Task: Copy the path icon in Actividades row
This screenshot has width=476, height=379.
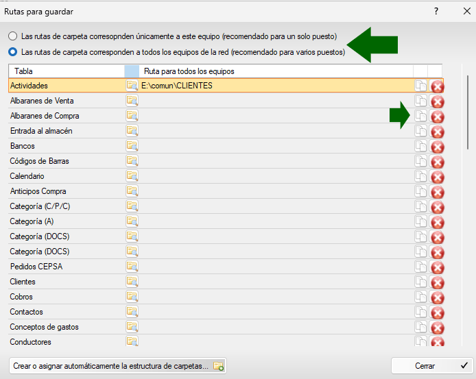Action: (420, 86)
